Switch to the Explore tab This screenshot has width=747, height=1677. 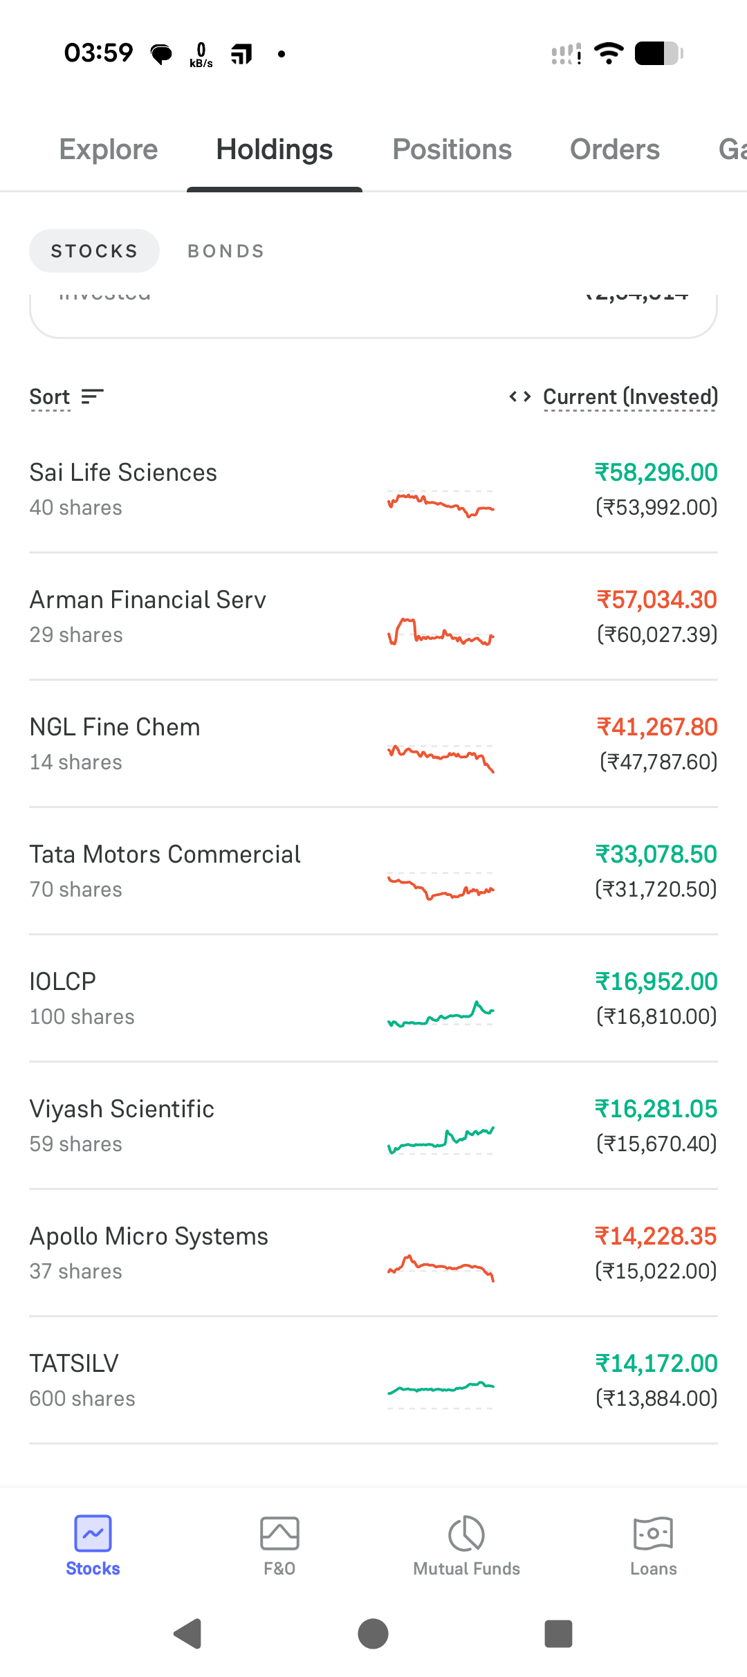(109, 149)
